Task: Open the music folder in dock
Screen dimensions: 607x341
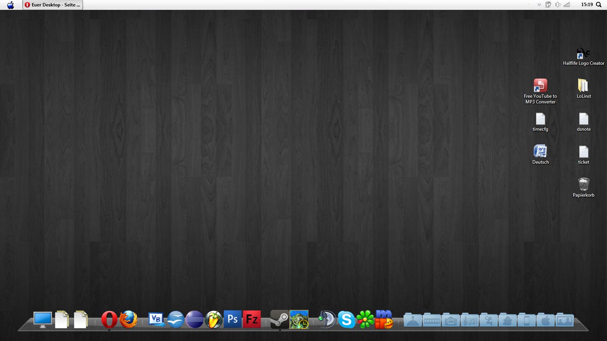Action: [470, 321]
